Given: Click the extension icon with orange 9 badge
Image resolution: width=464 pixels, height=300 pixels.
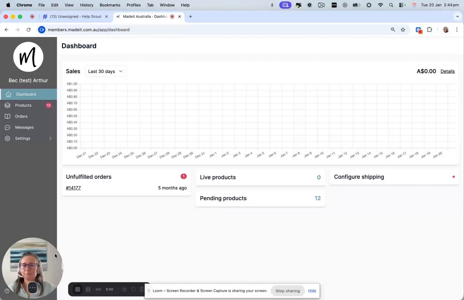Looking at the screenshot, I should [x=419, y=30].
